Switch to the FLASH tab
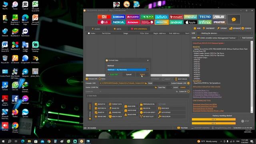The image size is (256, 144). 96,29
